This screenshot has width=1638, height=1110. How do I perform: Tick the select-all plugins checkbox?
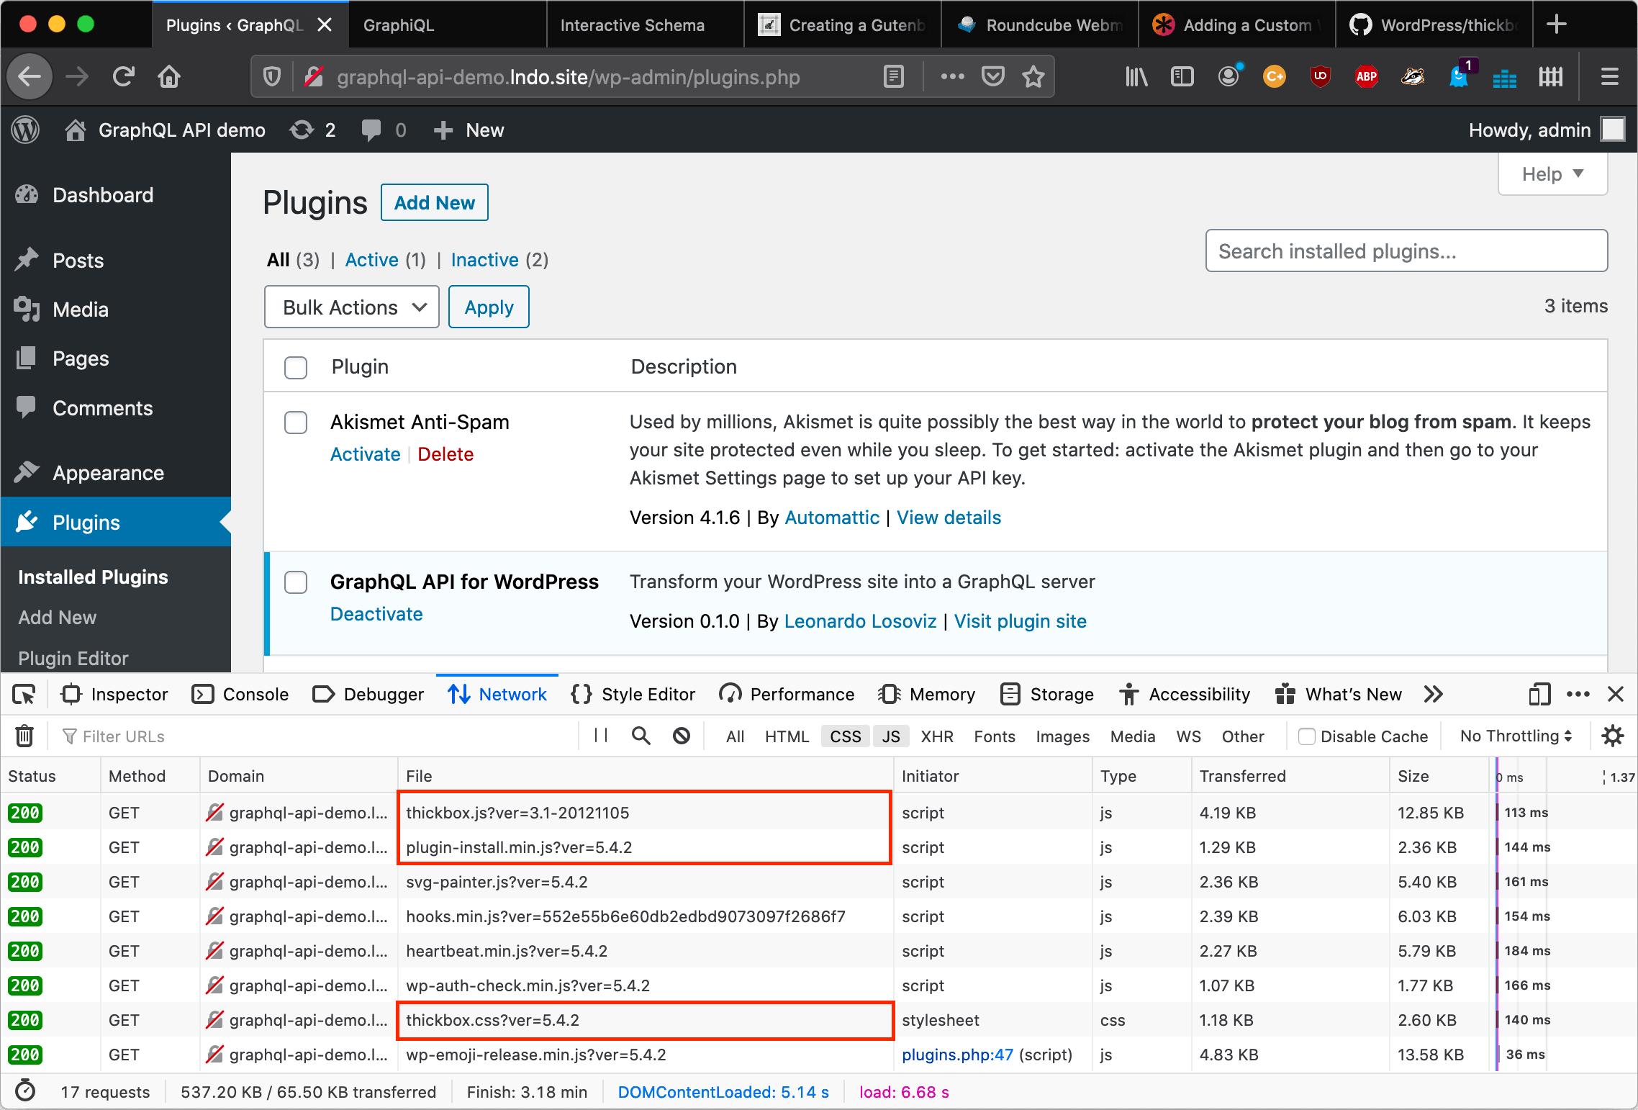tap(296, 367)
